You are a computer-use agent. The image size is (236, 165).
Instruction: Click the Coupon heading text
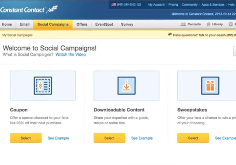19,110
